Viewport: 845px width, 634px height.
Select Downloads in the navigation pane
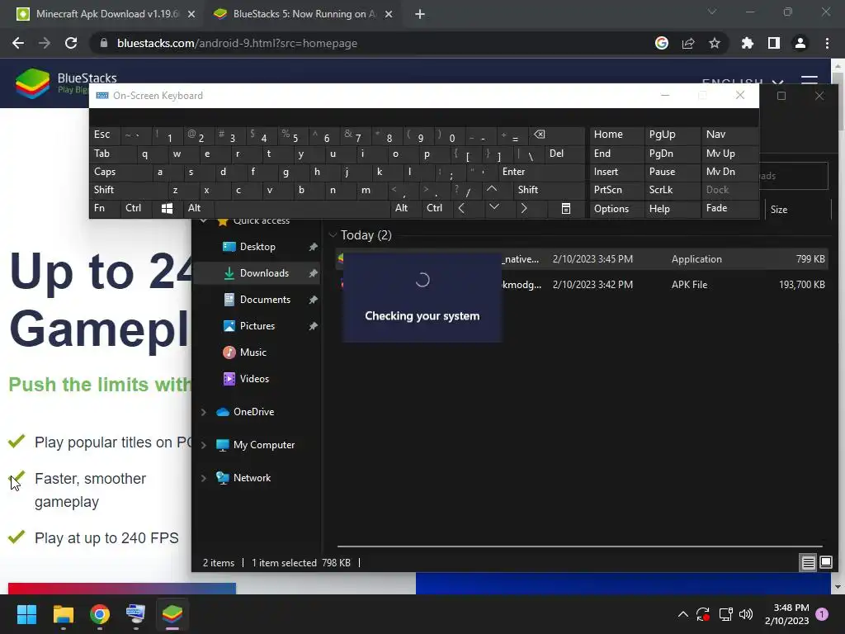[x=257, y=273]
